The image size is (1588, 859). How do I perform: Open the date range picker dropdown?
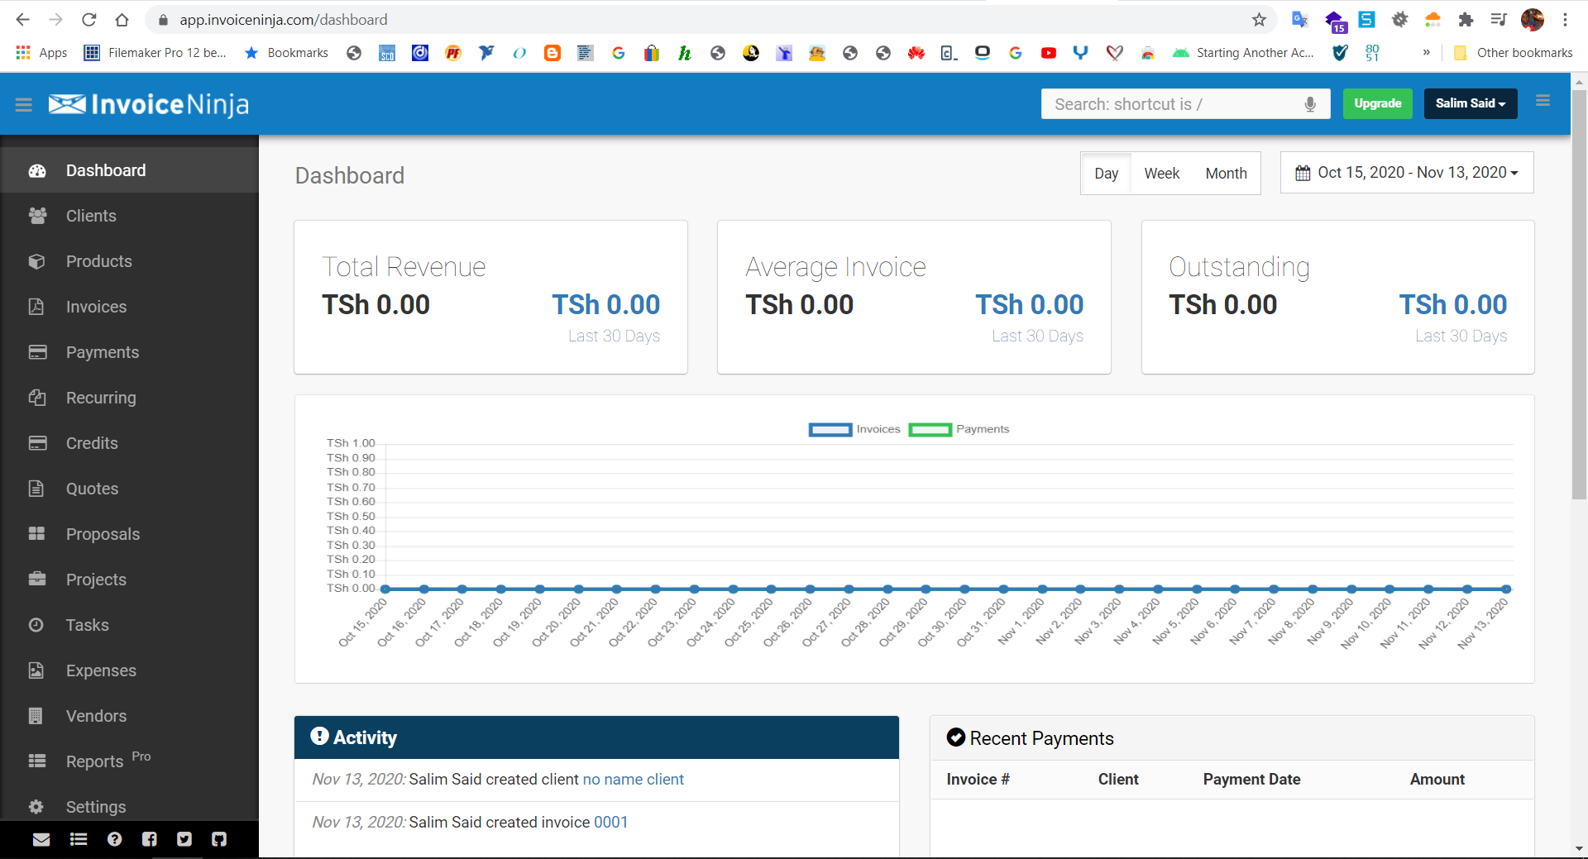[1406, 173]
